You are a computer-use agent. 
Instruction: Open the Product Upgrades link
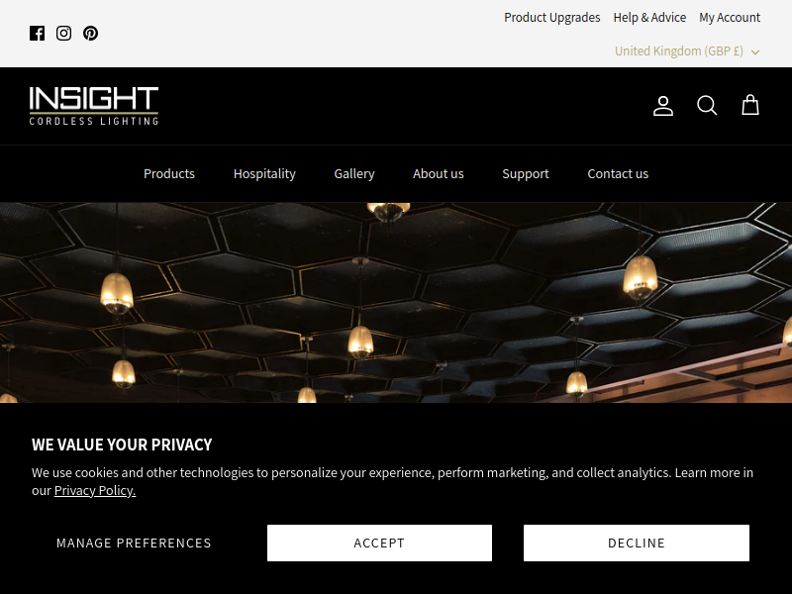(x=552, y=18)
